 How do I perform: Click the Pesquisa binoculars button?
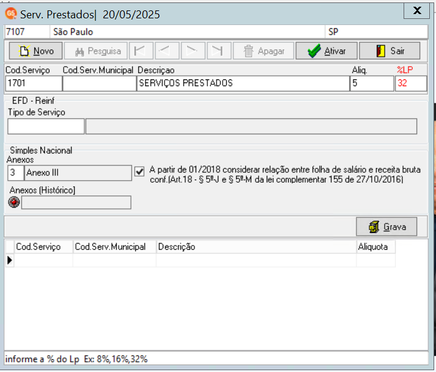(x=96, y=51)
